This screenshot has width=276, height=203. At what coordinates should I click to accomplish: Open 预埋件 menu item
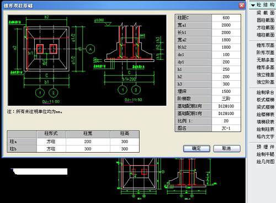point(265,147)
